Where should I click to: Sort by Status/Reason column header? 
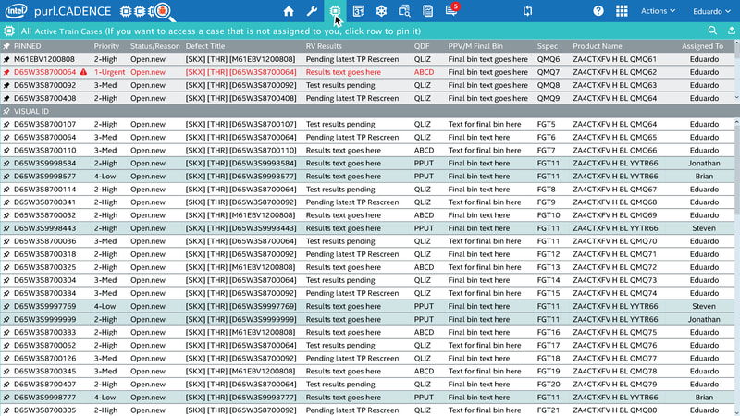click(155, 46)
